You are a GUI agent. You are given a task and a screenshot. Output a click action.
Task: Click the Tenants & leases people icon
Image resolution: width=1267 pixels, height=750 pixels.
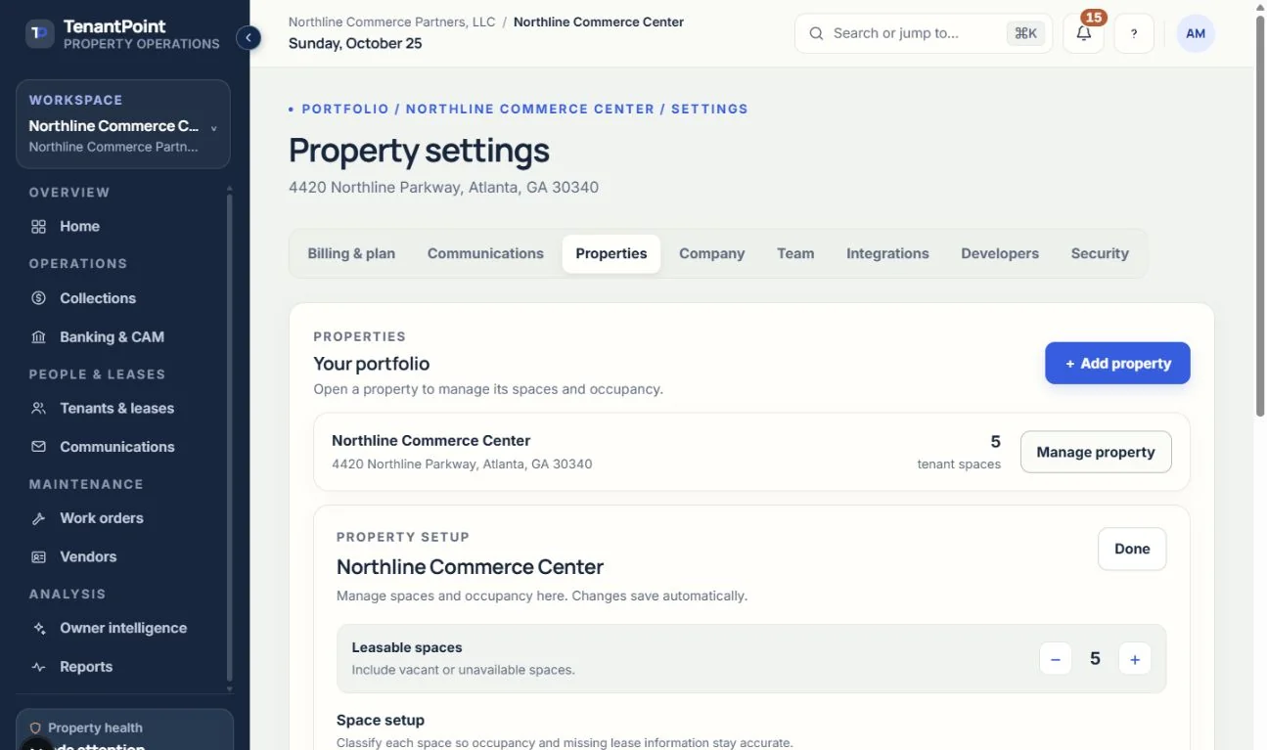click(x=39, y=408)
